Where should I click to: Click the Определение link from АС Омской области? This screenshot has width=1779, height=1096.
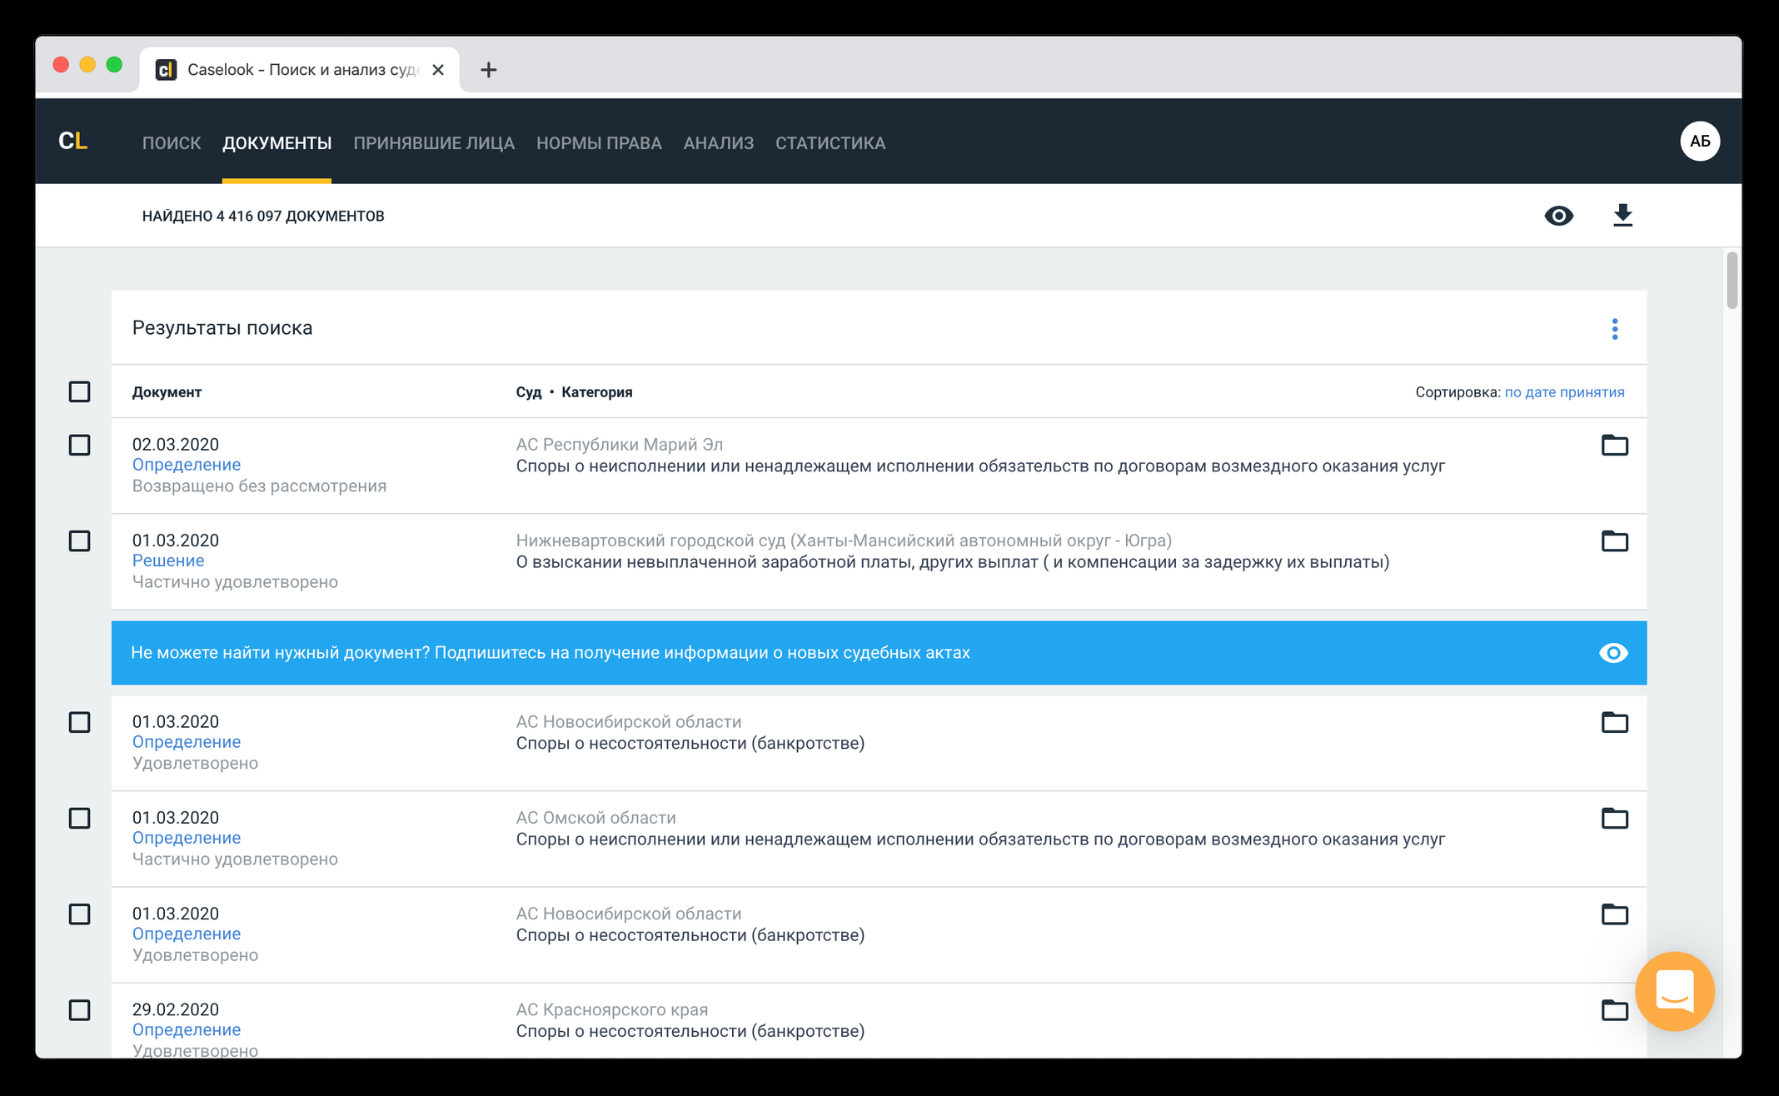187,838
